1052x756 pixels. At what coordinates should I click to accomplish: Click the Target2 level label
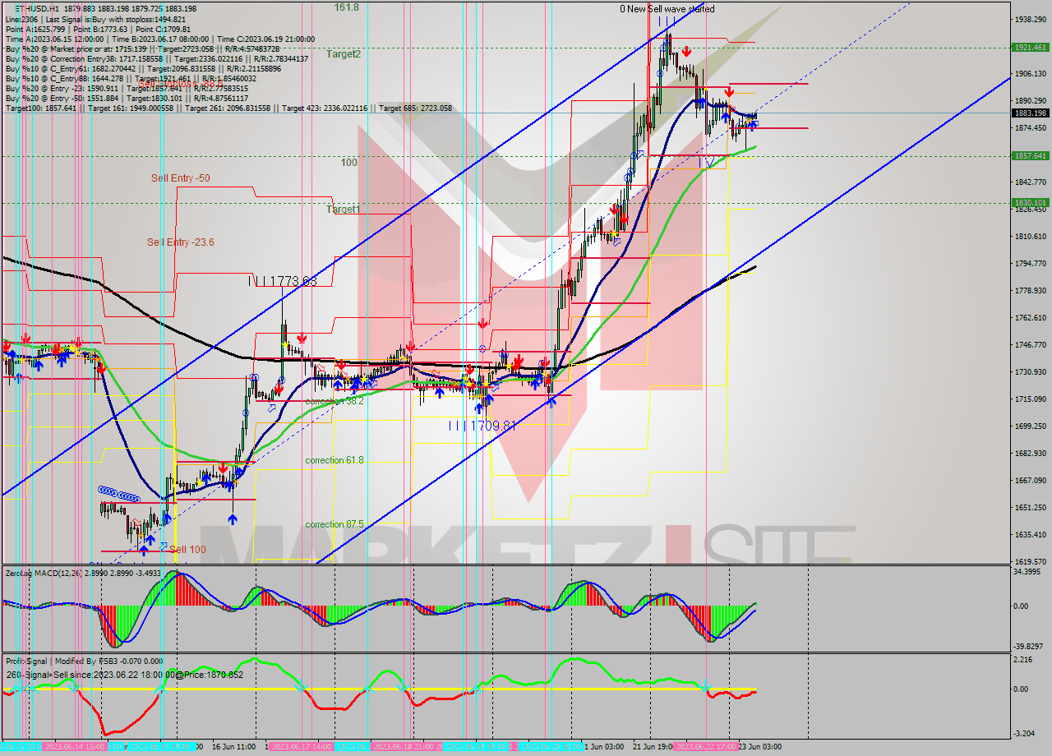click(344, 54)
